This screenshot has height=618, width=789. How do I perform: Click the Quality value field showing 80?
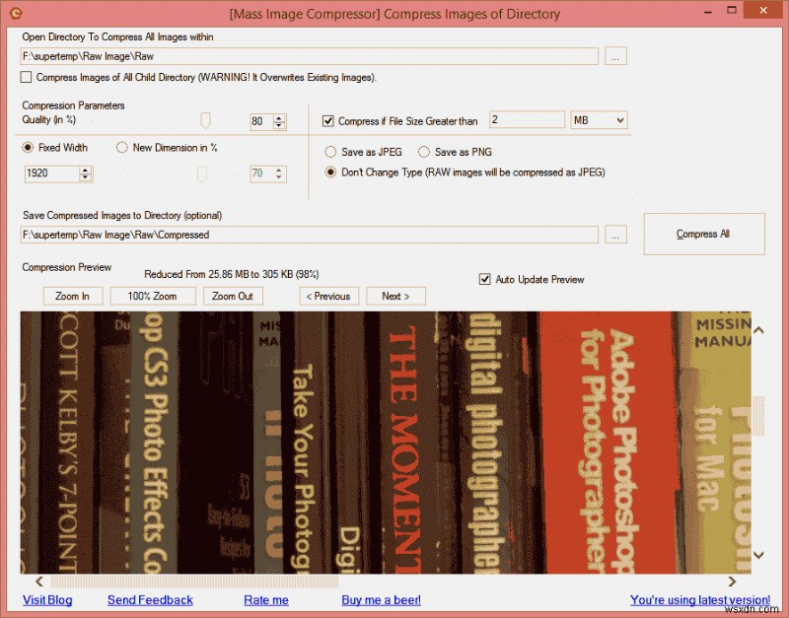pyautogui.click(x=261, y=121)
